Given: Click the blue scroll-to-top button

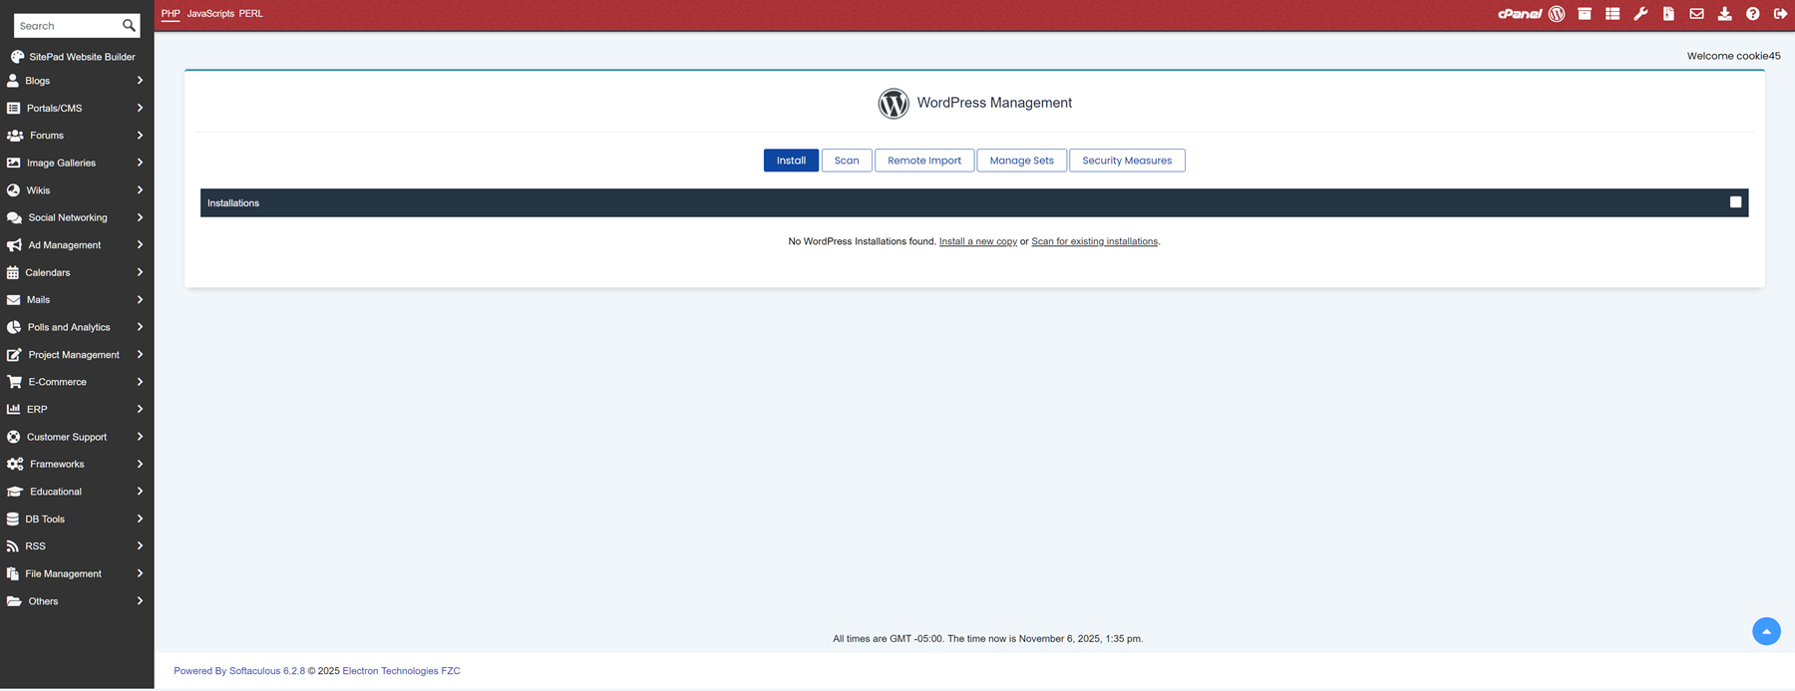Looking at the screenshot, I should tap(1765, 631).
